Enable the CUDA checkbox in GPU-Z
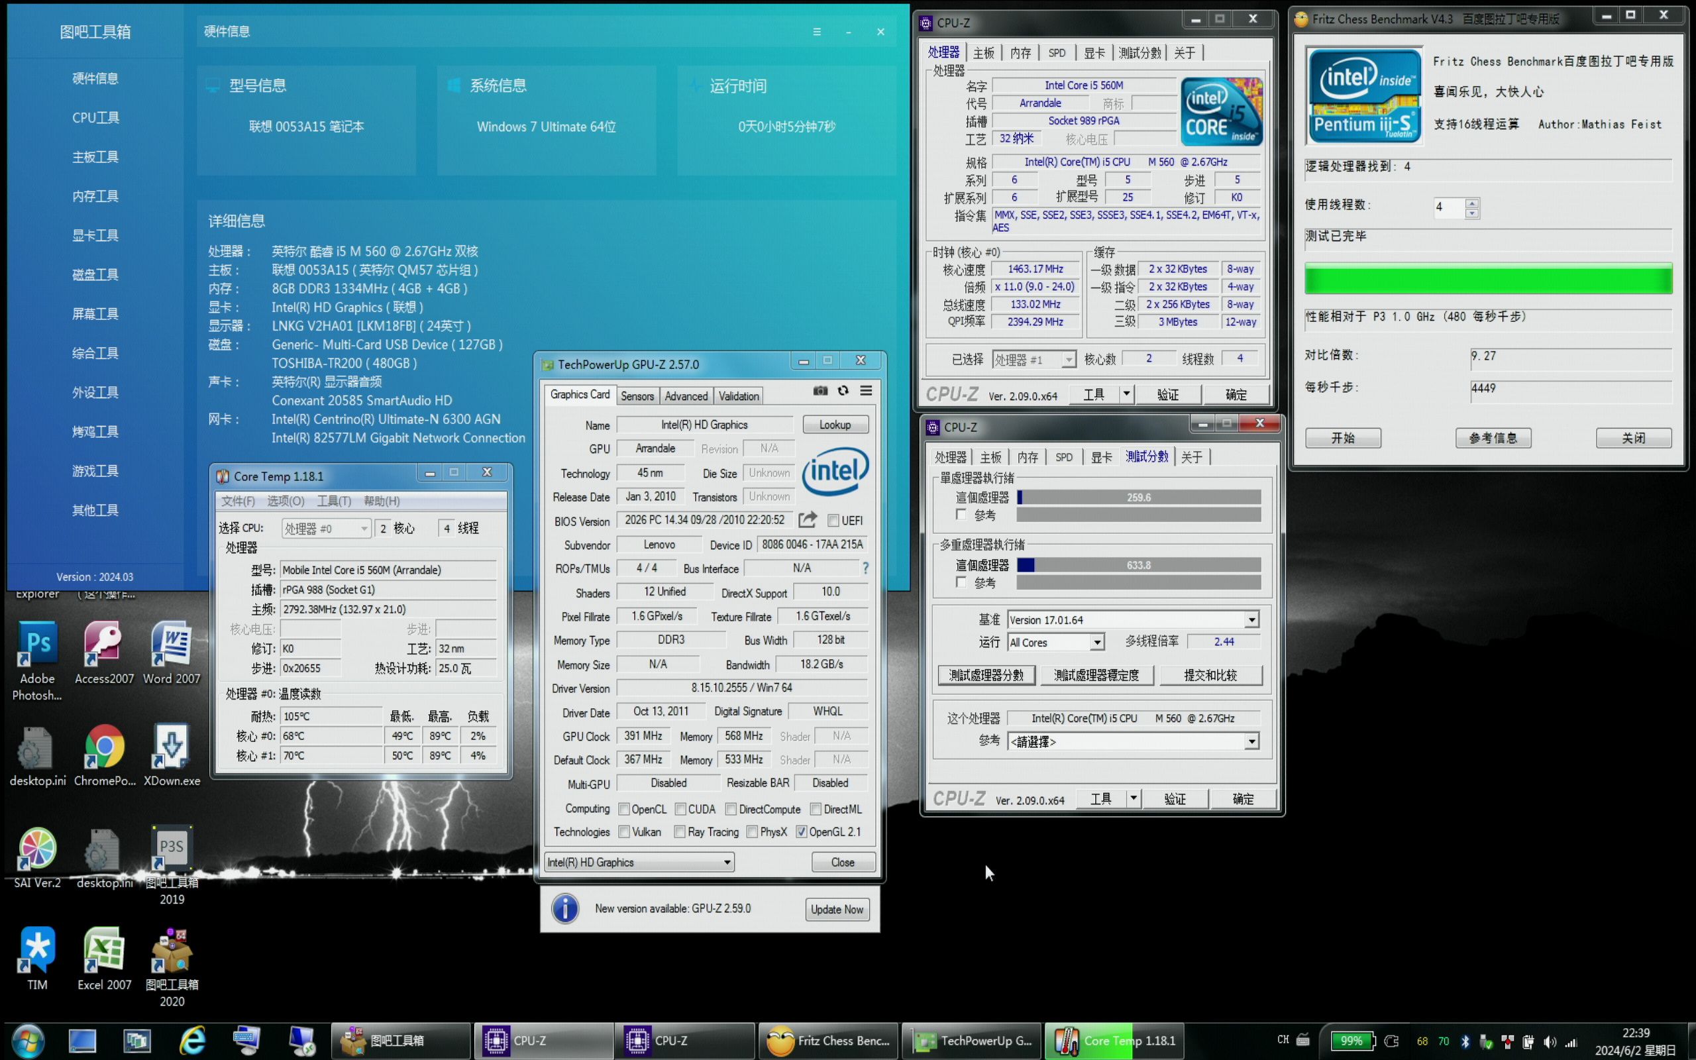 pyautogui.click(x=679, y=808)
